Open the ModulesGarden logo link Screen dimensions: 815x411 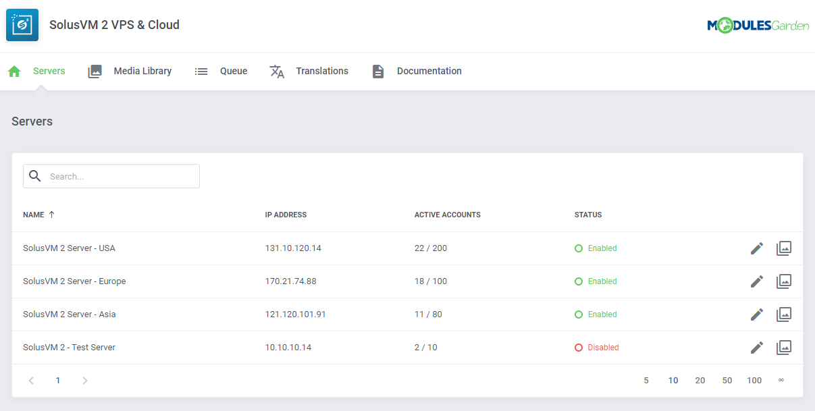coord(758,26)
